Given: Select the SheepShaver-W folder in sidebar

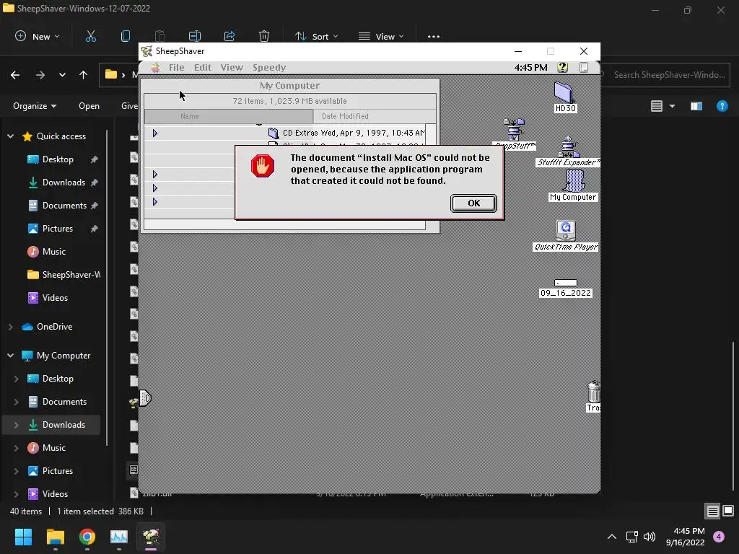Looking at the screenshot, I should pyautogui.click(x=64, y=275).
